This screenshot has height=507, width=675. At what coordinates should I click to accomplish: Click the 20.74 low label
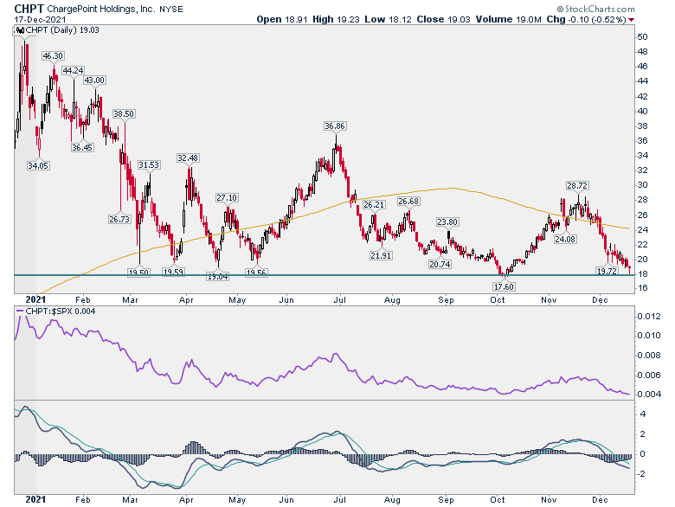[440, 264]
